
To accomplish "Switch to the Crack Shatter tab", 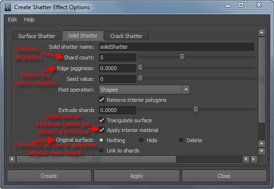I will click(126, 36).
